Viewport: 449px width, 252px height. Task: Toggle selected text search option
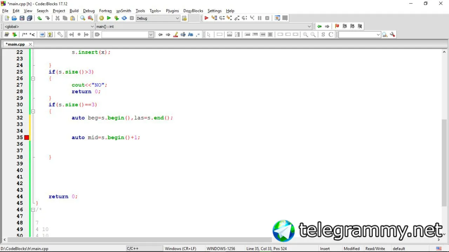[183, 34]
